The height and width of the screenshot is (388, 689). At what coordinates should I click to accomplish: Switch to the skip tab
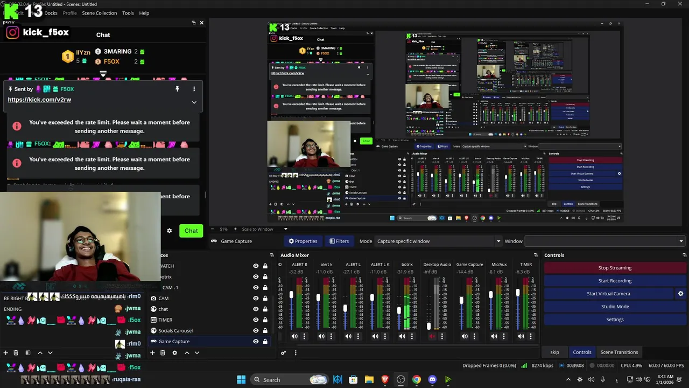pyautogui.click(x=554, y=352)
